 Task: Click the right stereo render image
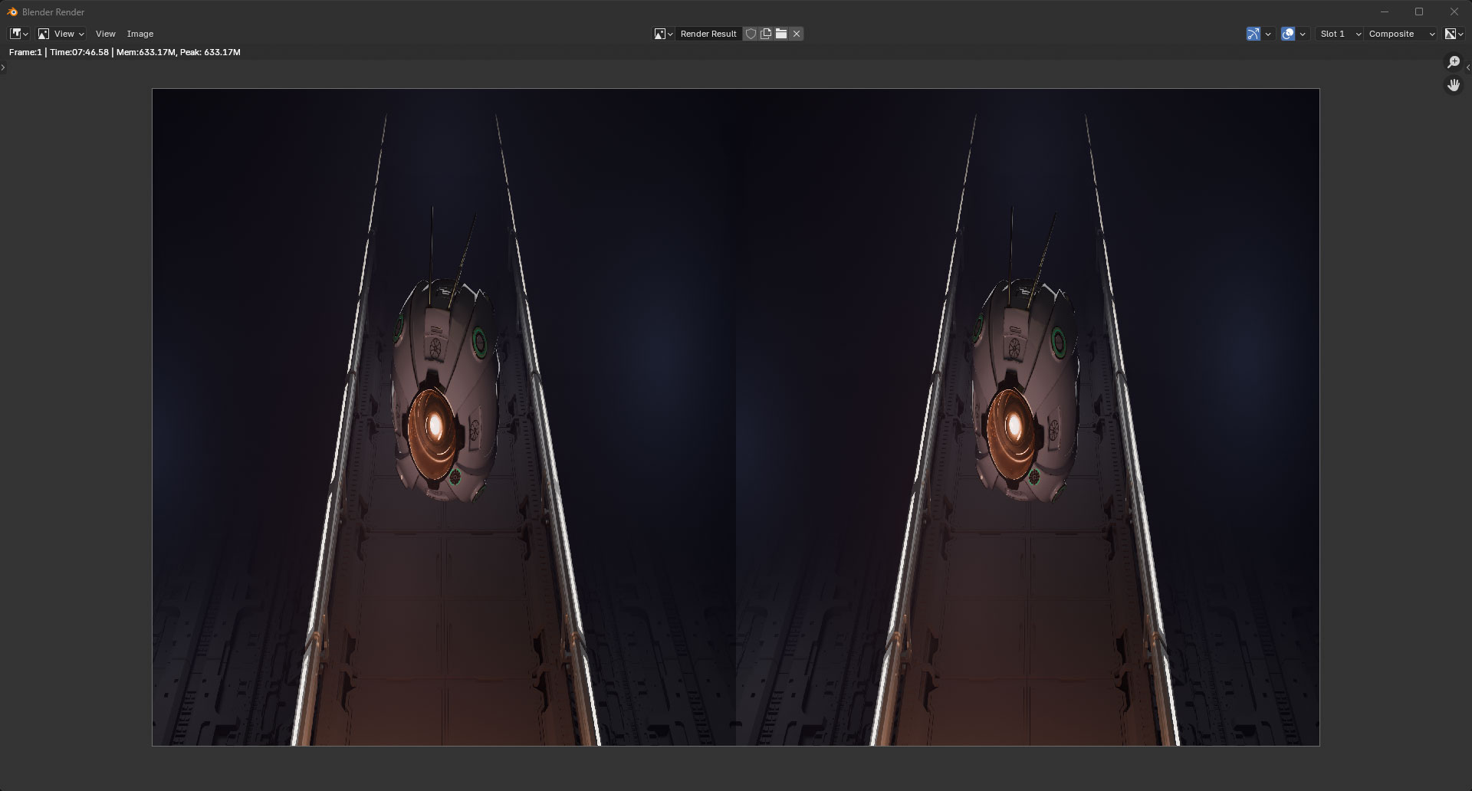coord(1027,417)
